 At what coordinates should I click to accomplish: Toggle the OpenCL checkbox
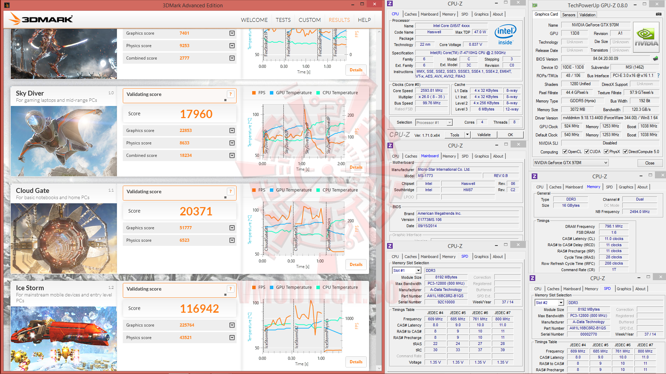coord(565,152)
